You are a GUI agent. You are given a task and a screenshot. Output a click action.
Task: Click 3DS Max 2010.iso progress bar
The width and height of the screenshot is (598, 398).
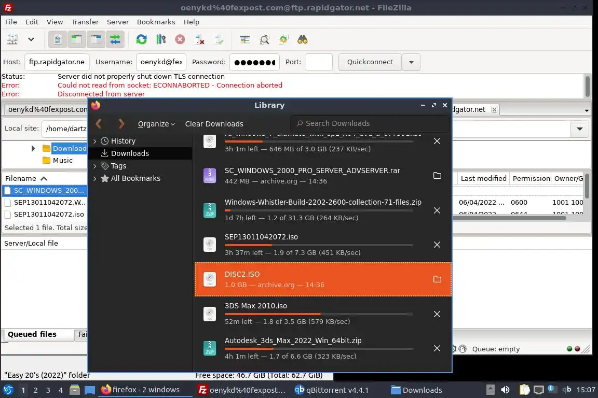(319, 314)
